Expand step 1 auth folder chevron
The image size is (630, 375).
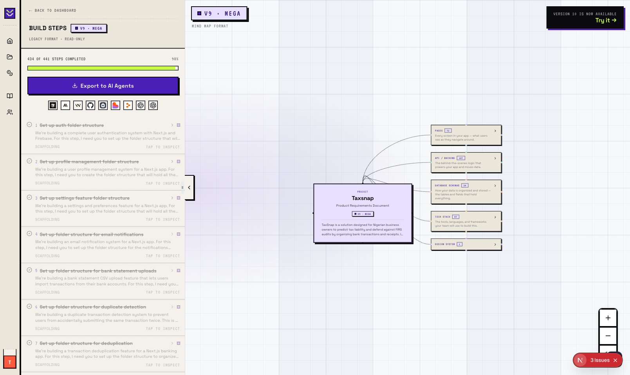(172, 125)
